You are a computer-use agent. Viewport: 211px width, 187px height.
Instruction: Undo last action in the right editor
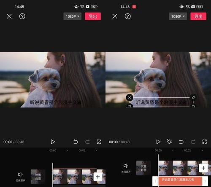pos(181,142)
